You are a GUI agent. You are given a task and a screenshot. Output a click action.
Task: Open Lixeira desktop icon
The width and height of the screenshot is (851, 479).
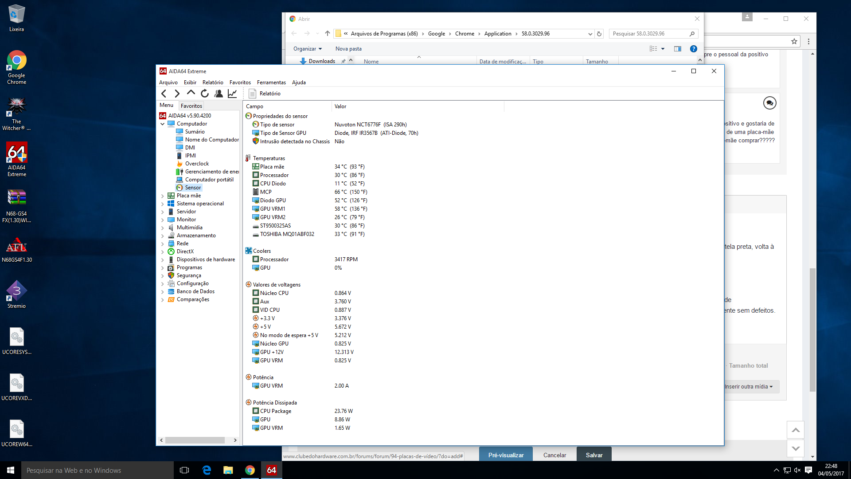[x=16, y=19]
